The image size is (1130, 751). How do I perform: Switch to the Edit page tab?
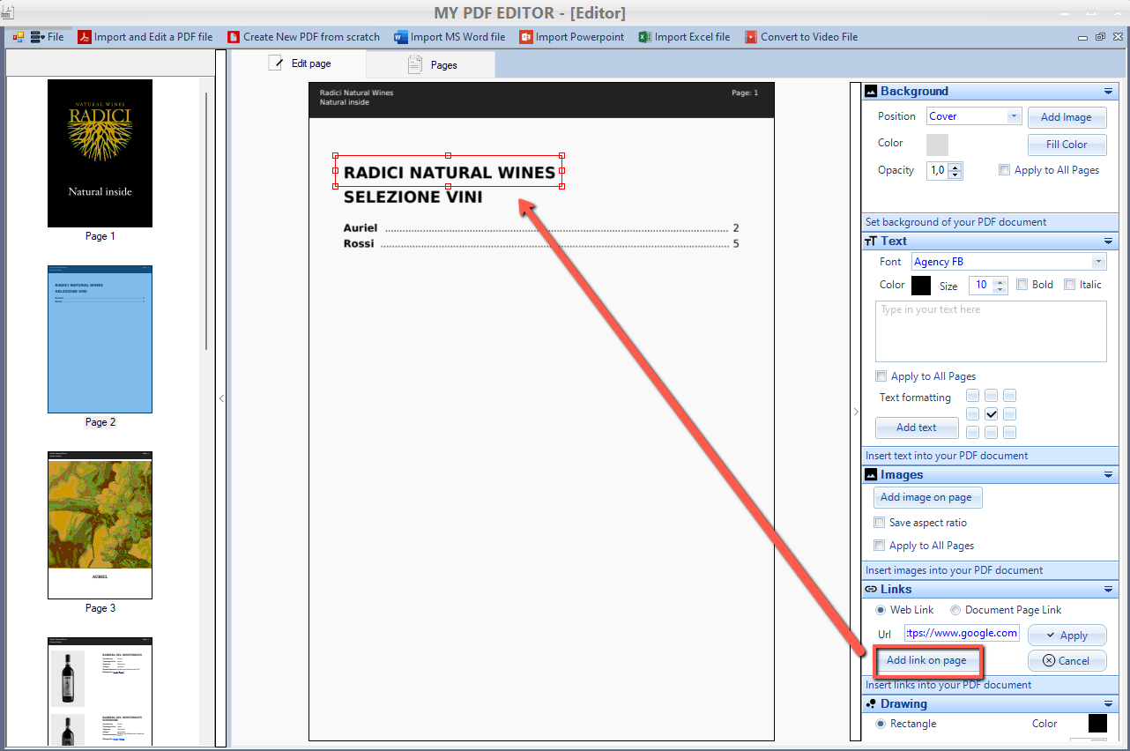301,63
